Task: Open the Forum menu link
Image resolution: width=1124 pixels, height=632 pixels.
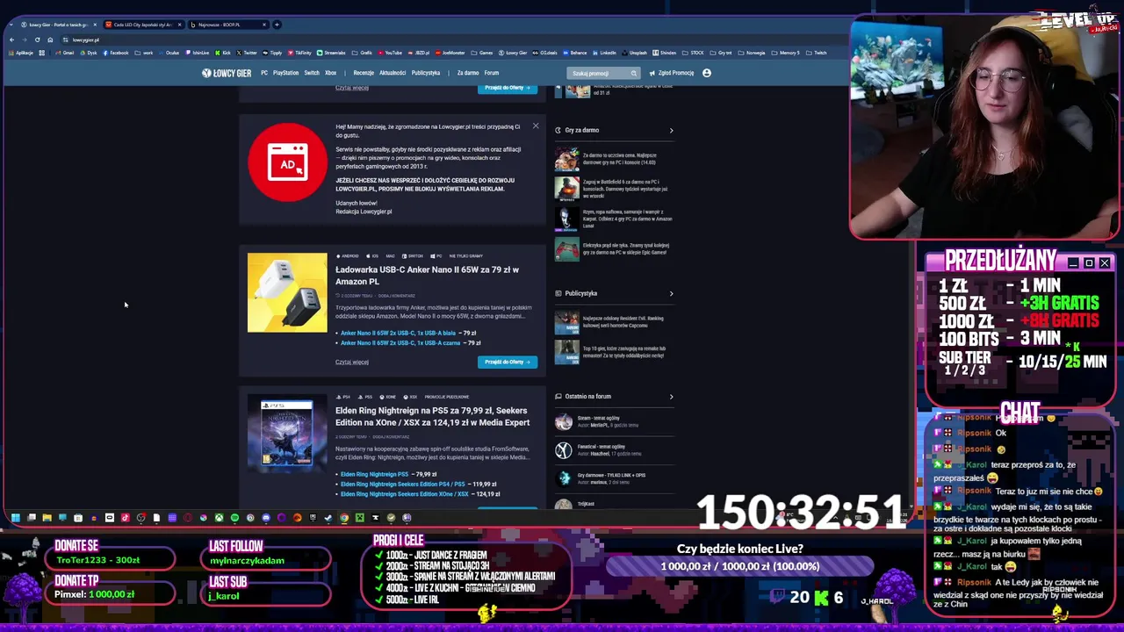Action: coord(492,73)
